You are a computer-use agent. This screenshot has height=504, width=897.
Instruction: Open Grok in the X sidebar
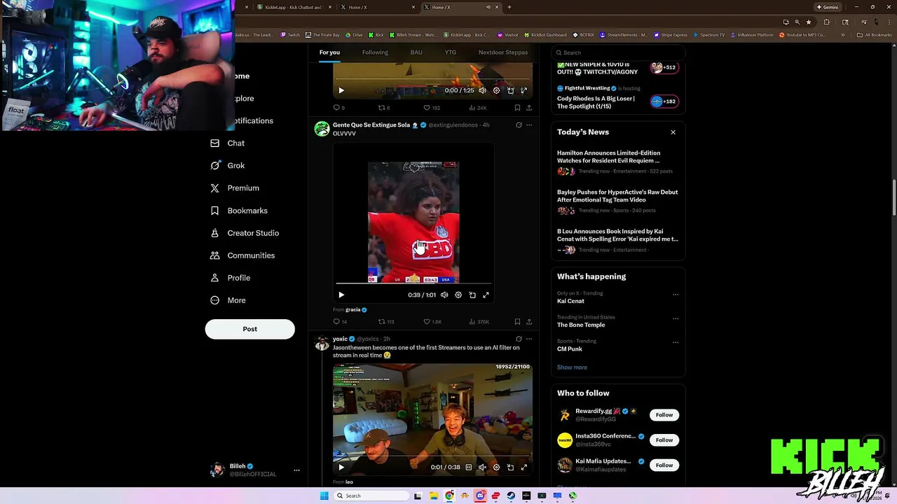228,165
